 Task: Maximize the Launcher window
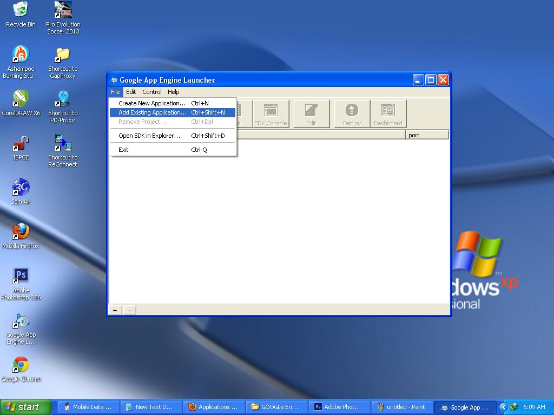[x=431, y=80]
